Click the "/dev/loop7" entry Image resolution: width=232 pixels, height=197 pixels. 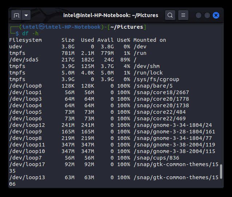click(25, 158)
